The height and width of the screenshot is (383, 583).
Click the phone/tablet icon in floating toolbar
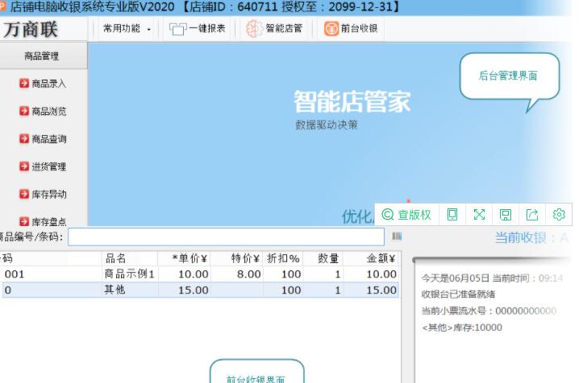[452, 215]
